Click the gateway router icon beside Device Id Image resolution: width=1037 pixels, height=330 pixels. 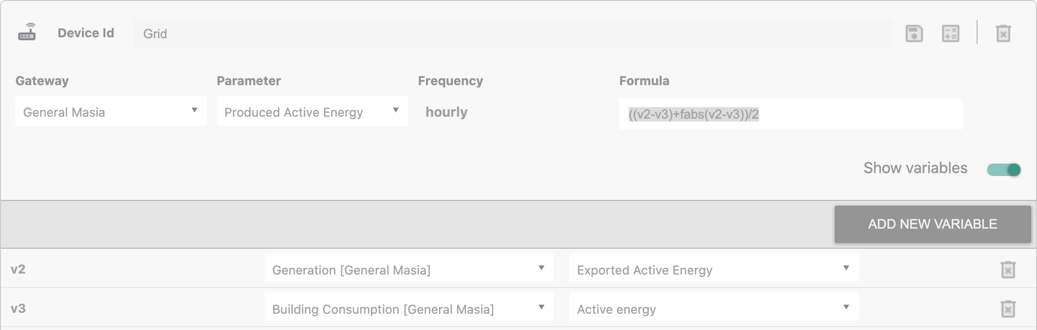point(27,32)
